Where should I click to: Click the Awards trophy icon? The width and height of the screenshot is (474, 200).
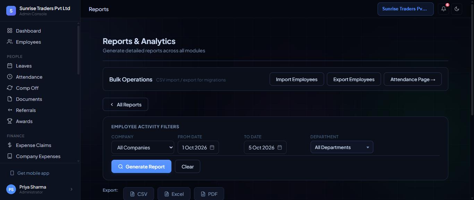point(10,121)
